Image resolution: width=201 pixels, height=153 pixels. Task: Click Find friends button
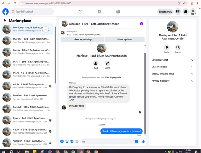(165, 12)
